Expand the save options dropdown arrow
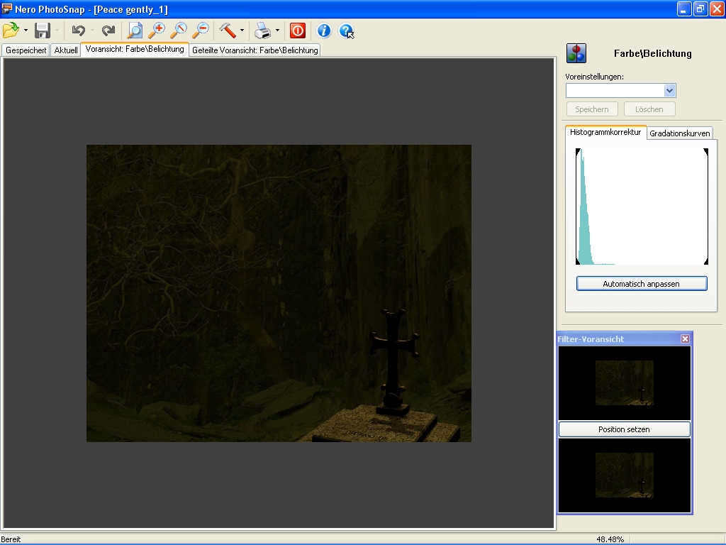Image resolution: width=726 pixels, height=545 pixels. 57,31
